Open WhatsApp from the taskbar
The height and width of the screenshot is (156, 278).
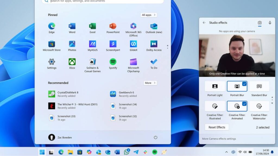(x=127, y=152)
